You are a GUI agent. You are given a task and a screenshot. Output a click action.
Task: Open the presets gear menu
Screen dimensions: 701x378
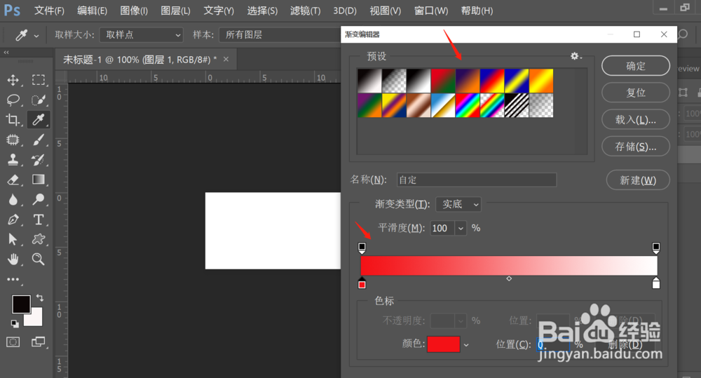(x=576, y=56)
